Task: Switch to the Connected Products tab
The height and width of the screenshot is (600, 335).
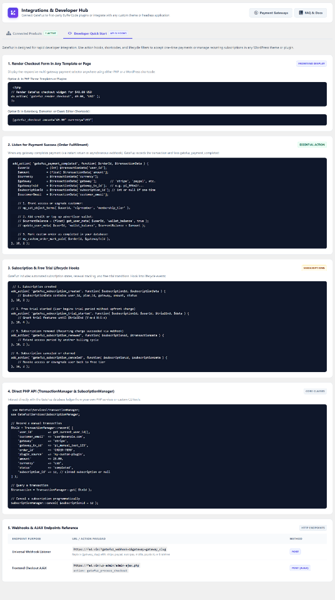Action: (x=32, y=33)
